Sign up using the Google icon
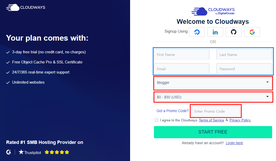Image resolution: width=276 pixels, height=161 pixels. pyautogui.click(x=252, y=32)
